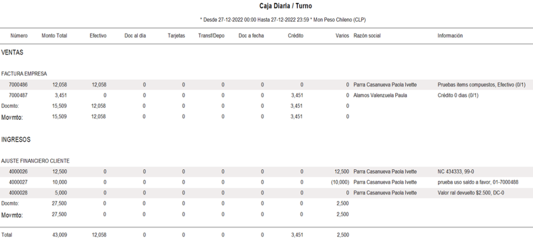Click Varios 2,500 in the ingresos Docmto row
This screenshot has height=239, width=533.
[x=342, y=203]
